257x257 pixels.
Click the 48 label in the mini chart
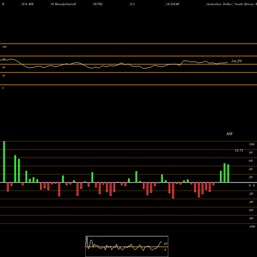click(x=166, y=244)
